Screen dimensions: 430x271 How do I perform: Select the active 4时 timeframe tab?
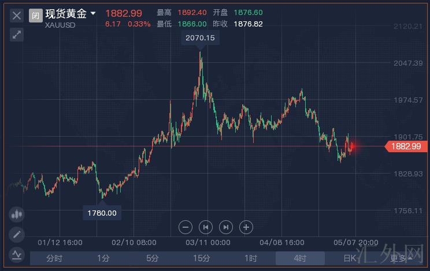pyautogui.click(x=300, y=258)
